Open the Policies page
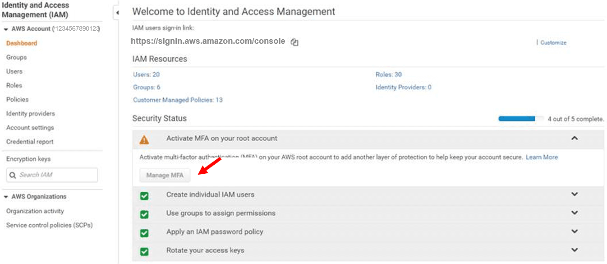This screenshot has height=264, width=607. [x=17, y=99]
